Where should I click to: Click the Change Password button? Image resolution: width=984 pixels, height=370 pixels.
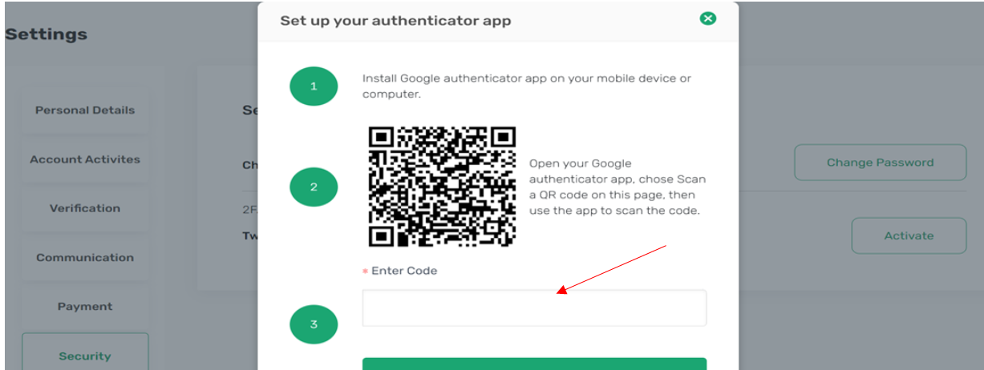coord(881,163)
